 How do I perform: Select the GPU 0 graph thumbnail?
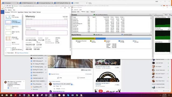(8, 49)
